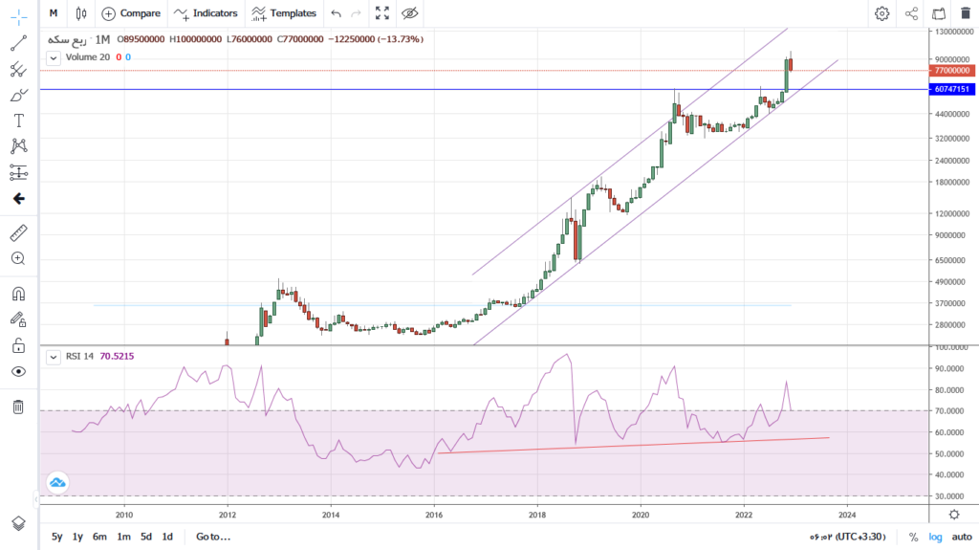Set range to 1m

click(x=123, y=537)
